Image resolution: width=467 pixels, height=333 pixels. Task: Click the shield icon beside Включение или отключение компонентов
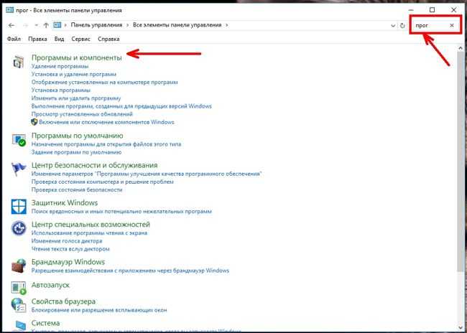(x=34, y=122)
